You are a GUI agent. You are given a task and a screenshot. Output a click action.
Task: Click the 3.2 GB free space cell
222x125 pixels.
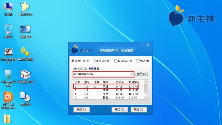tap(133, 98)
